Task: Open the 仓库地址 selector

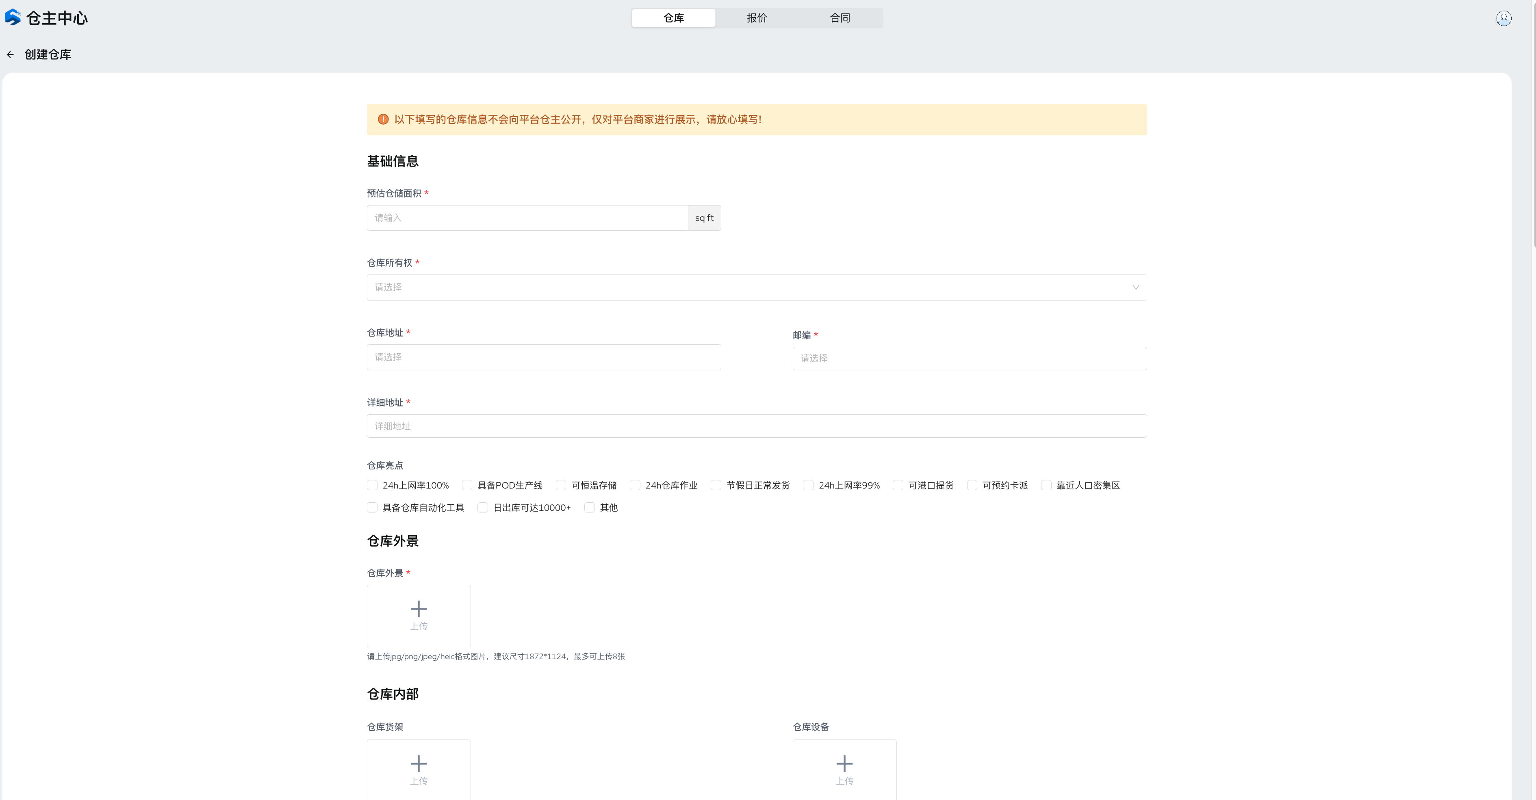Action: click(543, 357)
